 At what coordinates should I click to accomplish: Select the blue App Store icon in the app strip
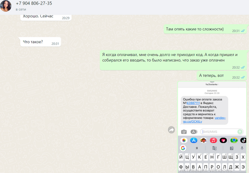pyautogui.click(x=194, y=140)
